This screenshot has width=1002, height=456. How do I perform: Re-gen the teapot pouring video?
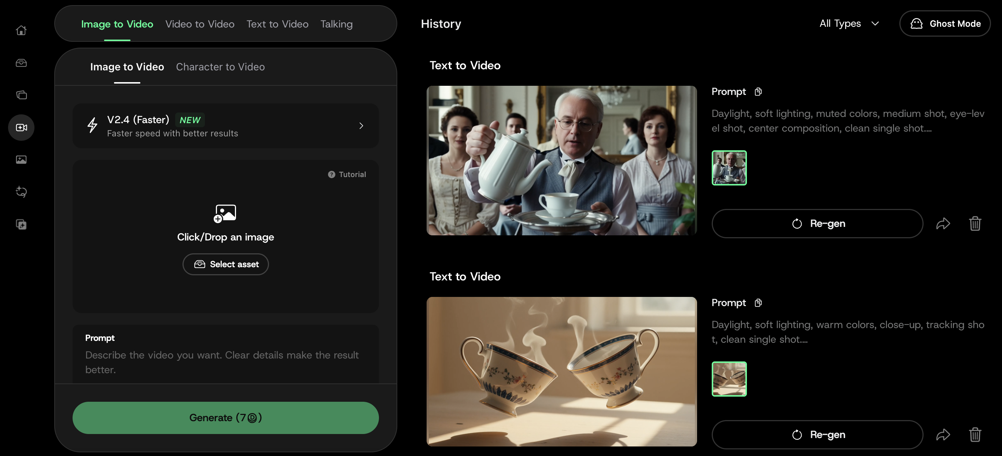pos(817,224)
